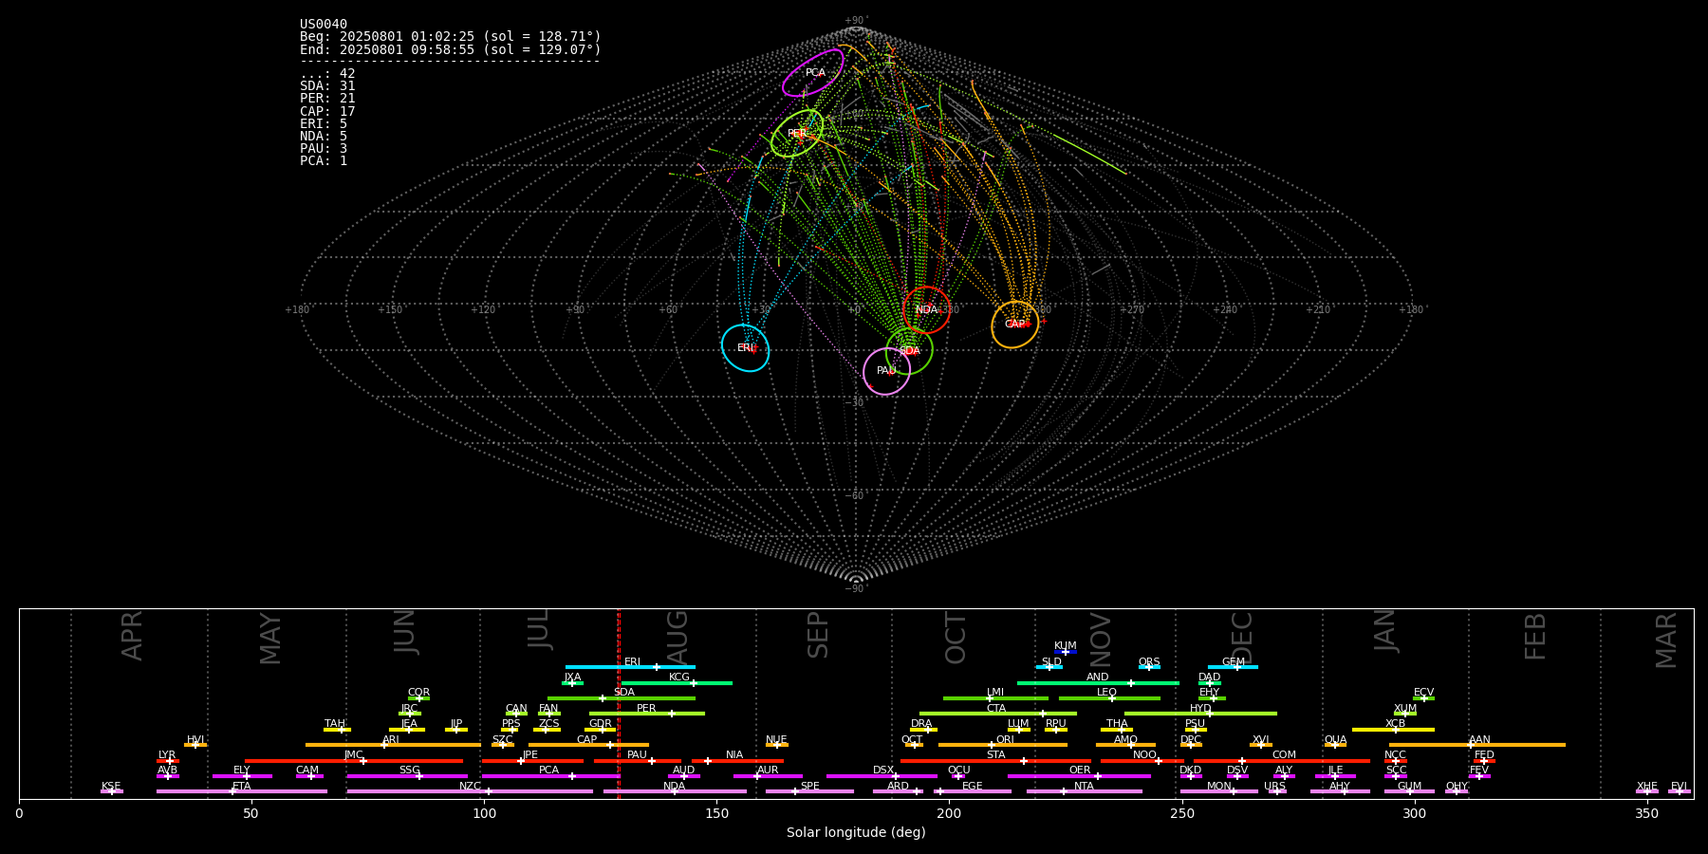Select the KSE bar at the timeline start
This screenshot has width=1708, height=854.
[x=111, y=791]
